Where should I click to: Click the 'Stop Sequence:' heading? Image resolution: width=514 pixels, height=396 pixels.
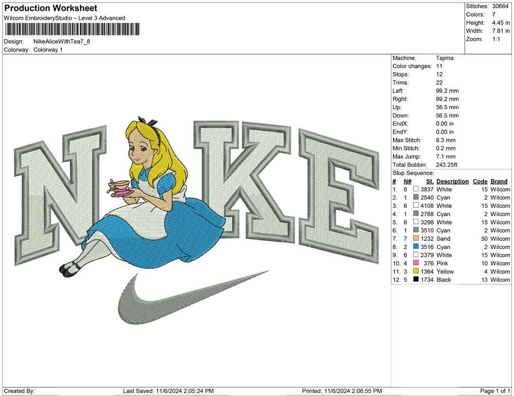pyautogui.click(x=413, y=173)
